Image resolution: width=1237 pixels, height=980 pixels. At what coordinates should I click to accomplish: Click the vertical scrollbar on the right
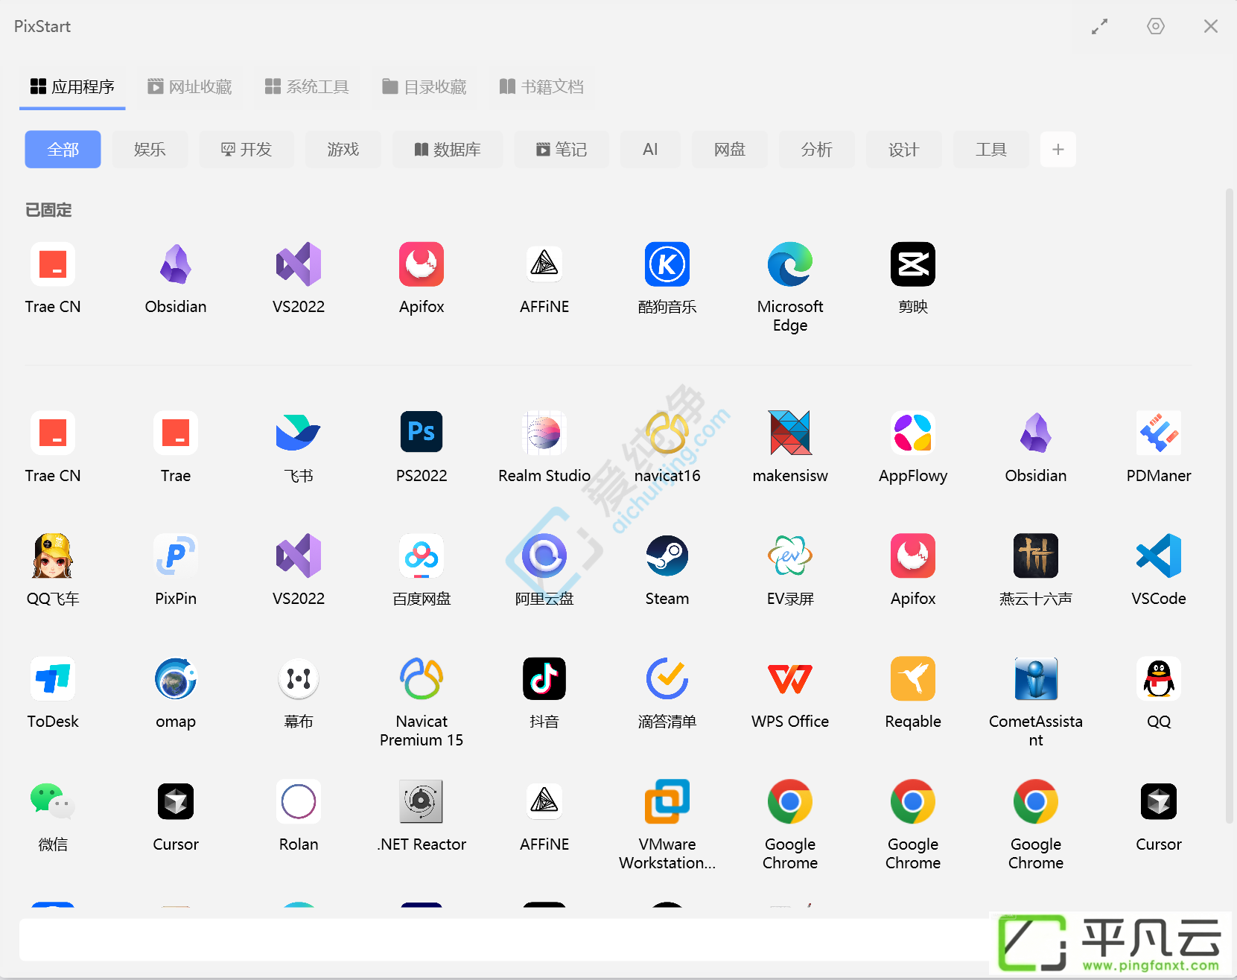(1230, 506)
